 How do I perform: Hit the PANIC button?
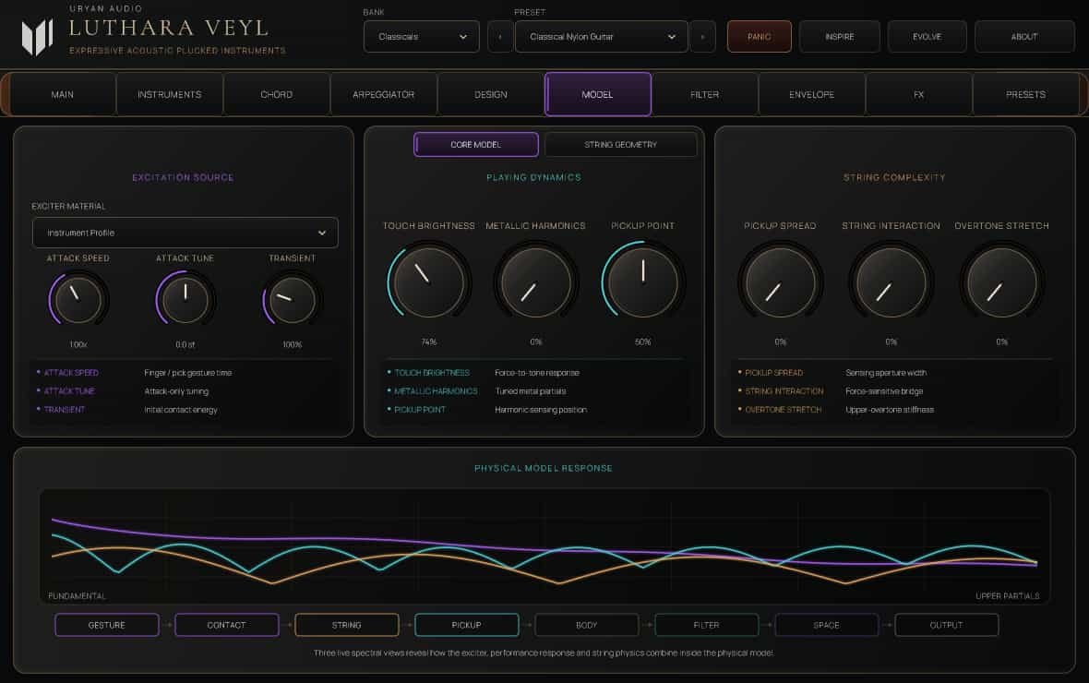pyautogui.click(x=760, y=37)
